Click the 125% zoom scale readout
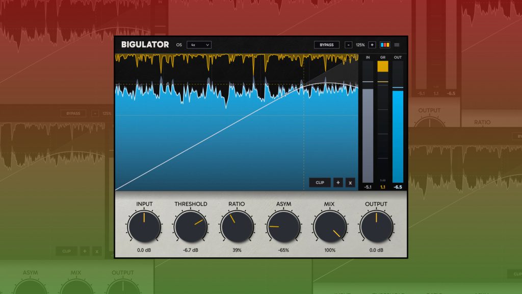Image resolution: width=522 pixels, height=294 pixels. pos(360,45)
